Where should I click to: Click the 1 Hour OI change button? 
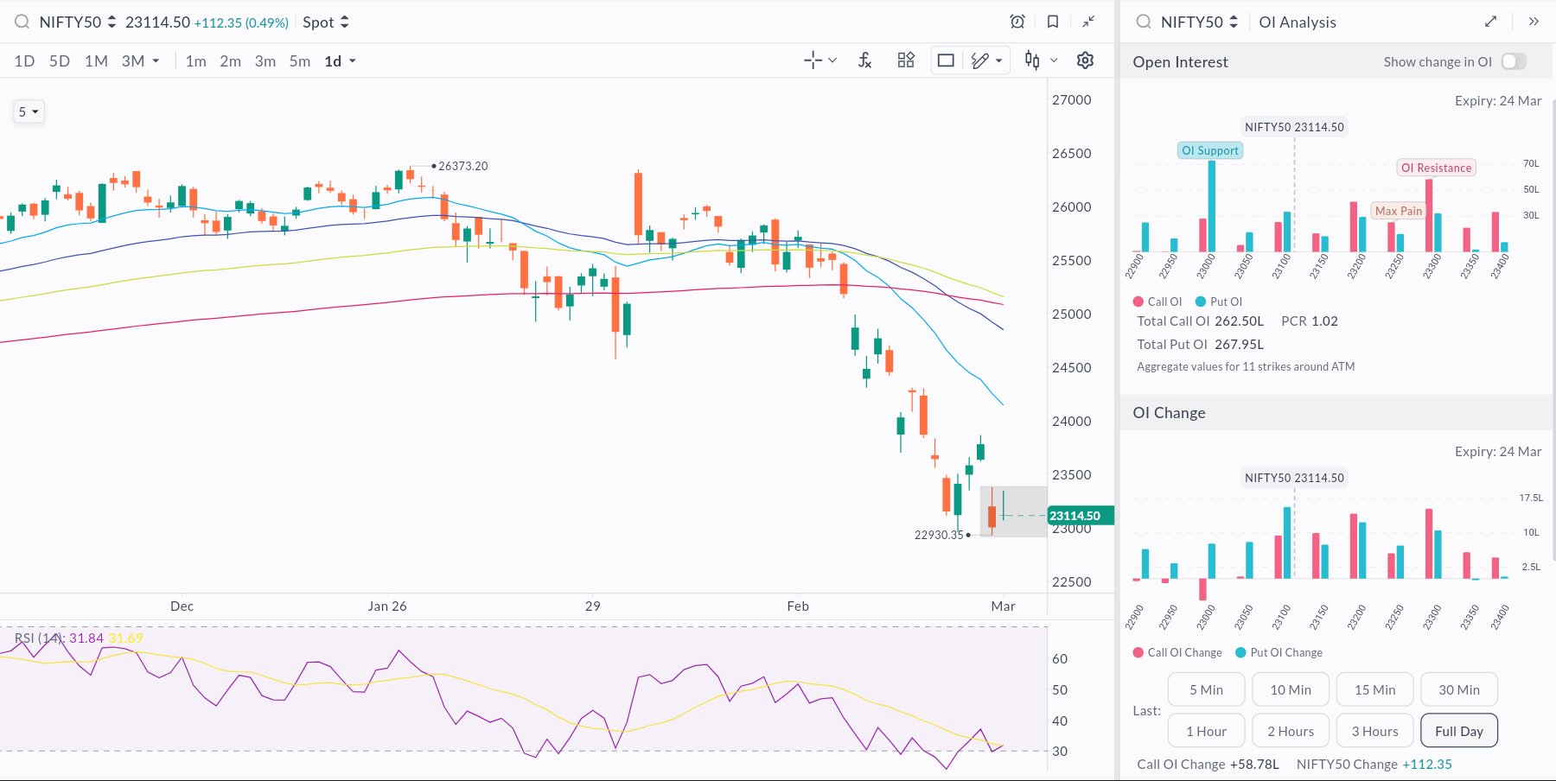point(1206,731)
